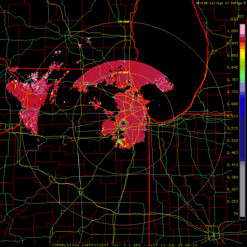This screenshot has width=247, height=247.
Task: Select the 0.467 scale value
Action: click(232, 153)
